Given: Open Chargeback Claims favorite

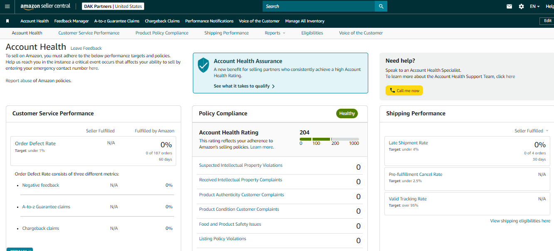Looking at the screenshot, I should pos(162,21).
